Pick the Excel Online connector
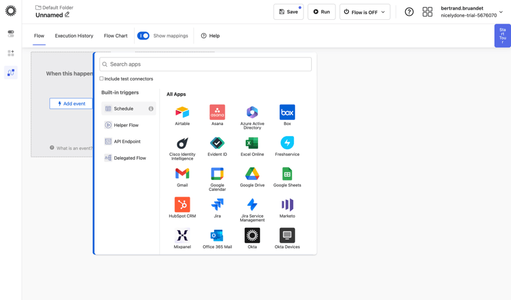Image resolution: width=511 pixels, height=300 pixels. coord(252,143)
